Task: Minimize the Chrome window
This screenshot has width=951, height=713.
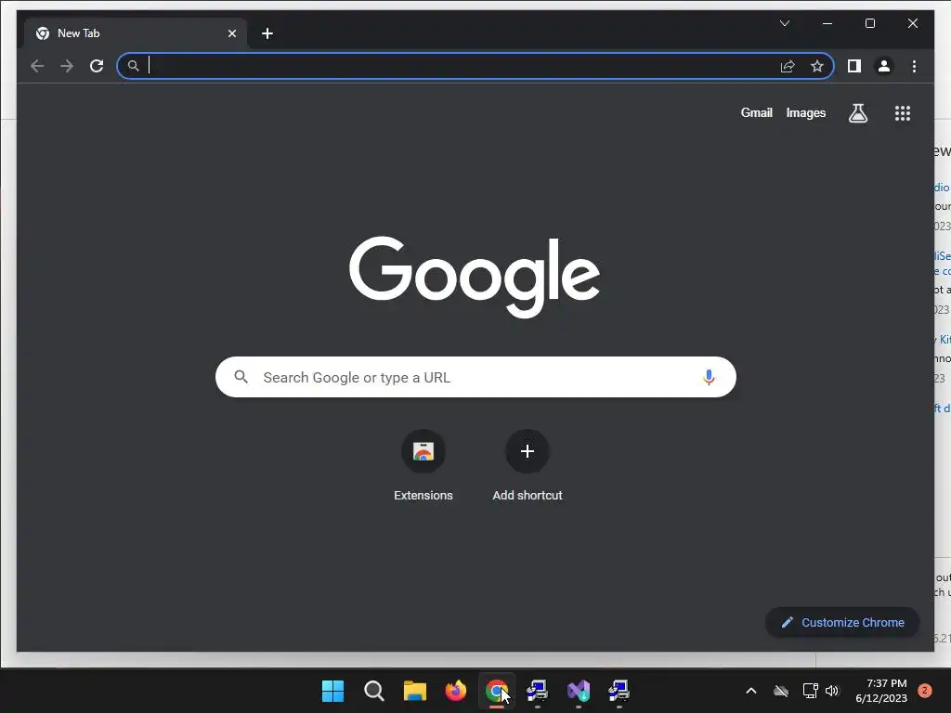Action: [x=827, y=23]
